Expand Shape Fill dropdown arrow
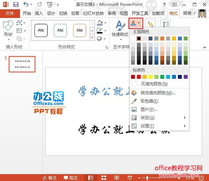This screenshot has height=181, width=209. click(x=105, y=23)
